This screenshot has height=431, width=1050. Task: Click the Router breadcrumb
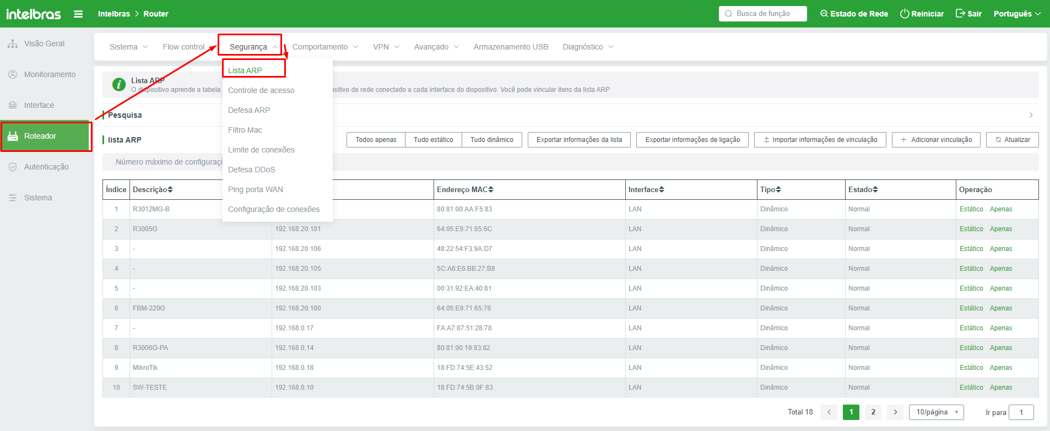tap(156, 14)
